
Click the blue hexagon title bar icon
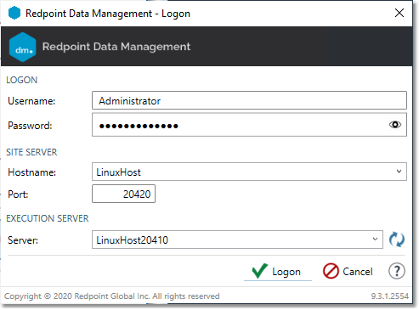pyautogui.click(x=14, y=13)
